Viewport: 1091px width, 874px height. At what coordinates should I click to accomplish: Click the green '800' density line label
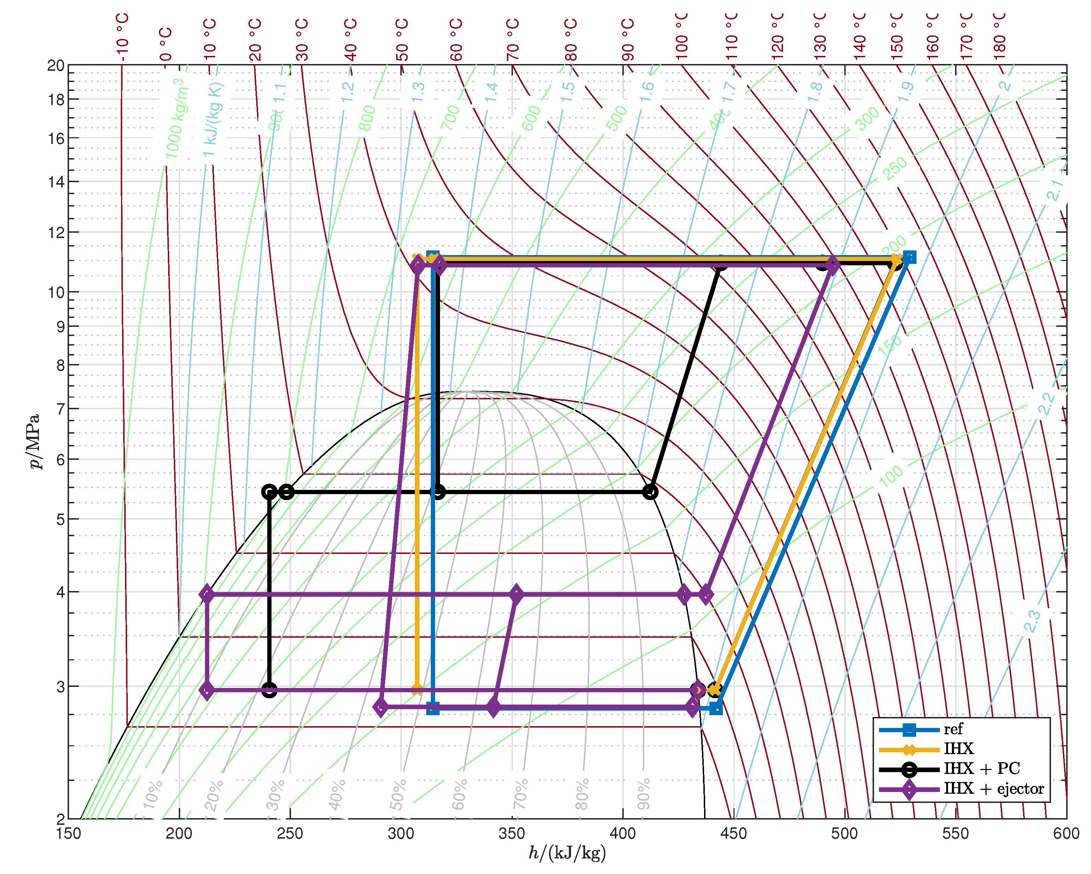(x=368, y=118)
